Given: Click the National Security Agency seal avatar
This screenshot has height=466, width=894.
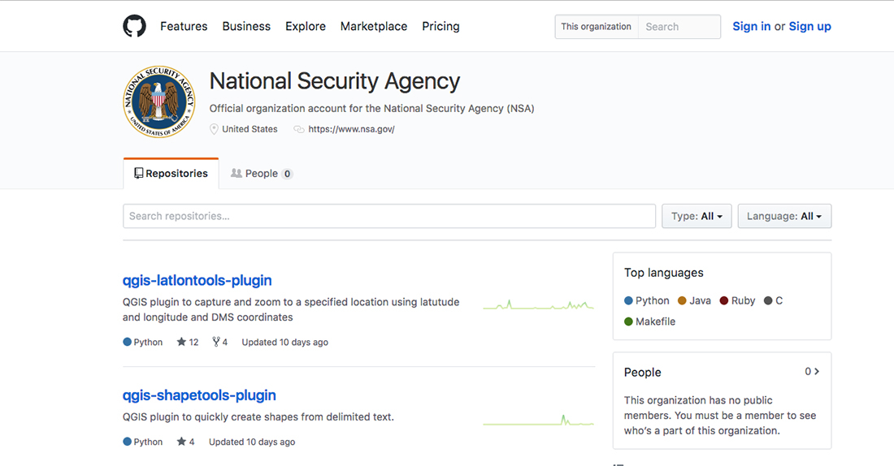Looking at the screenshot, I should point(159,101).
